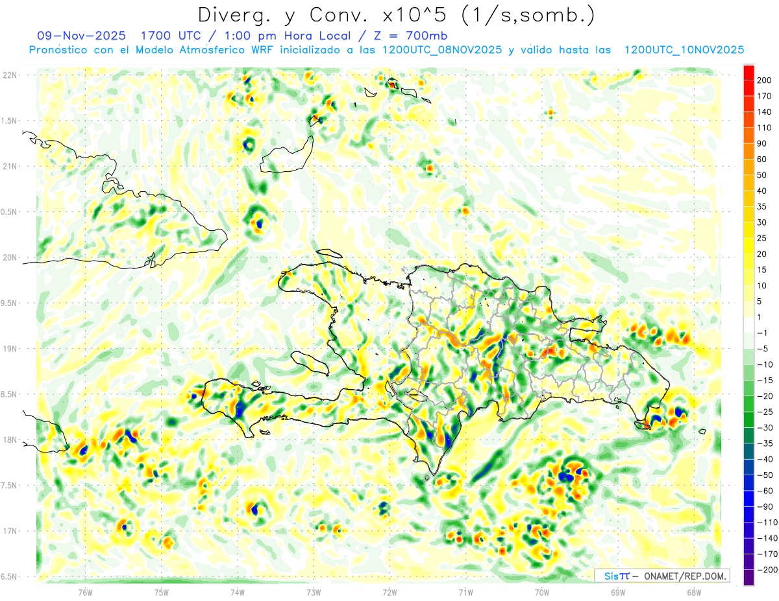This screenshot has width=779, height=601.
Task: Click the '72W' longitude label
Action: pyautogui.click(x=389, y=592)
